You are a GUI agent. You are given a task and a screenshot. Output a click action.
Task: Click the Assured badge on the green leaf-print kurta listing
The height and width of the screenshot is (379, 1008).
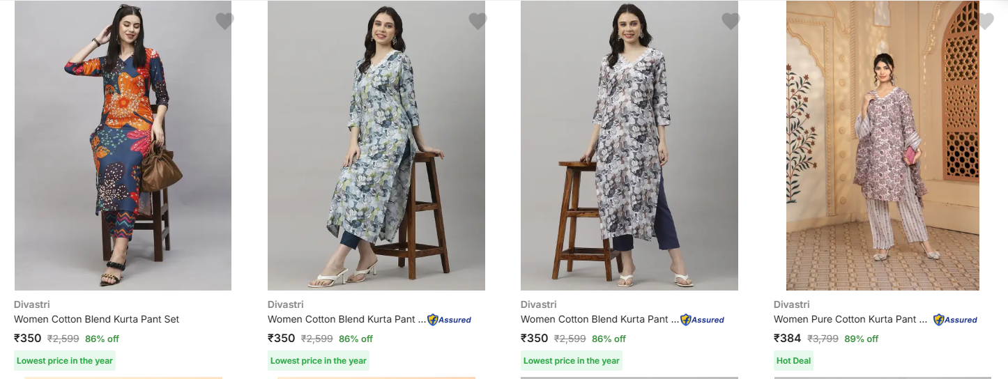click(x=450, y=320)
